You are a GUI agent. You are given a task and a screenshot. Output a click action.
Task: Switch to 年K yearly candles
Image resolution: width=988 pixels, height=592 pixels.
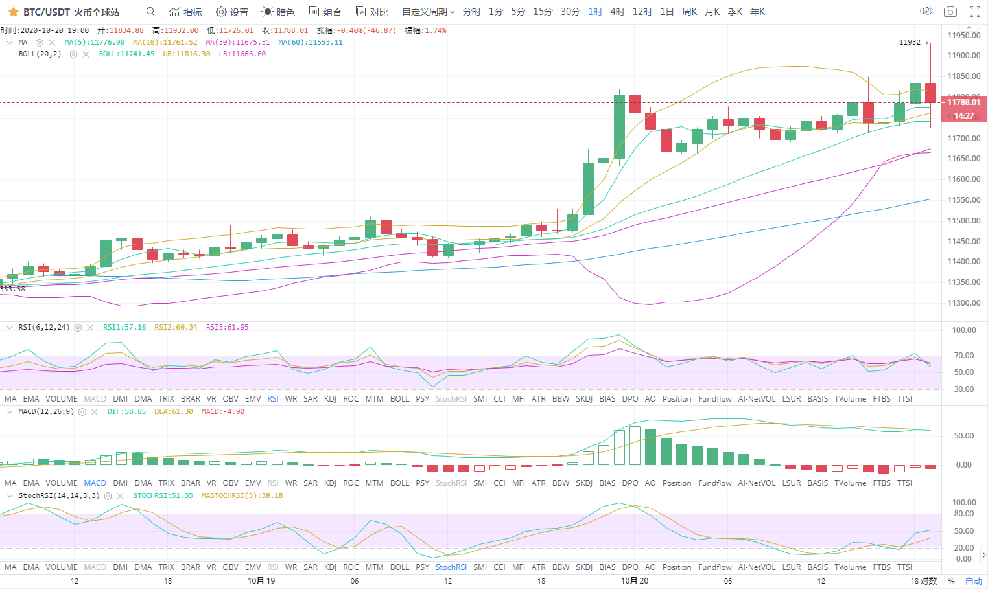tap(758, 12)
